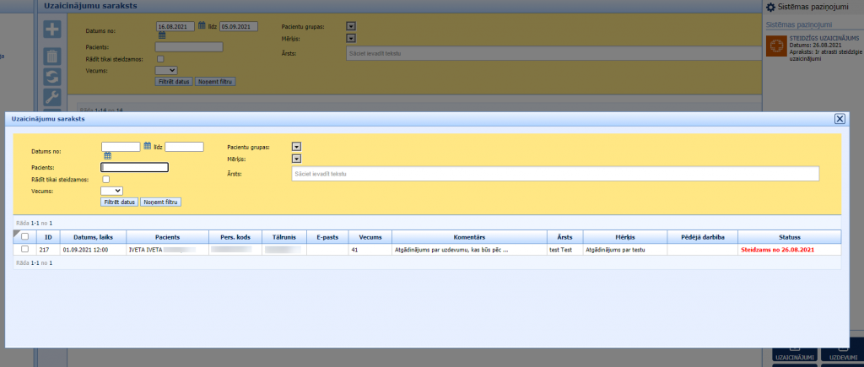Click the refresh arrows icon in sidebar
Viewport: 864px width, 367px height.
pyautogui.click(x=52, y=76)
